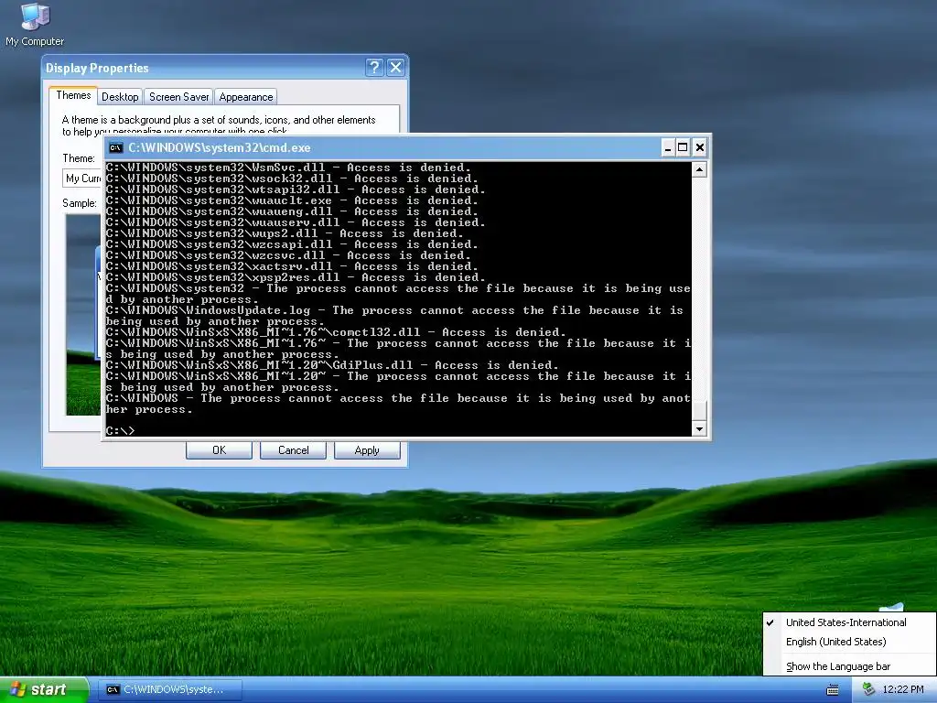Click the network tray icon beside the clock
Viewport: 937px width, 703px height.
coord(868,690)
